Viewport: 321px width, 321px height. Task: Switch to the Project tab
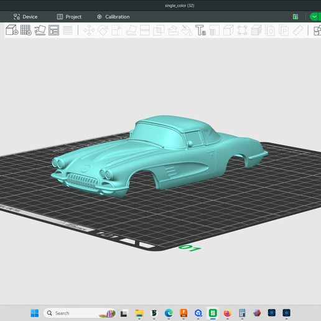(69, 17)
